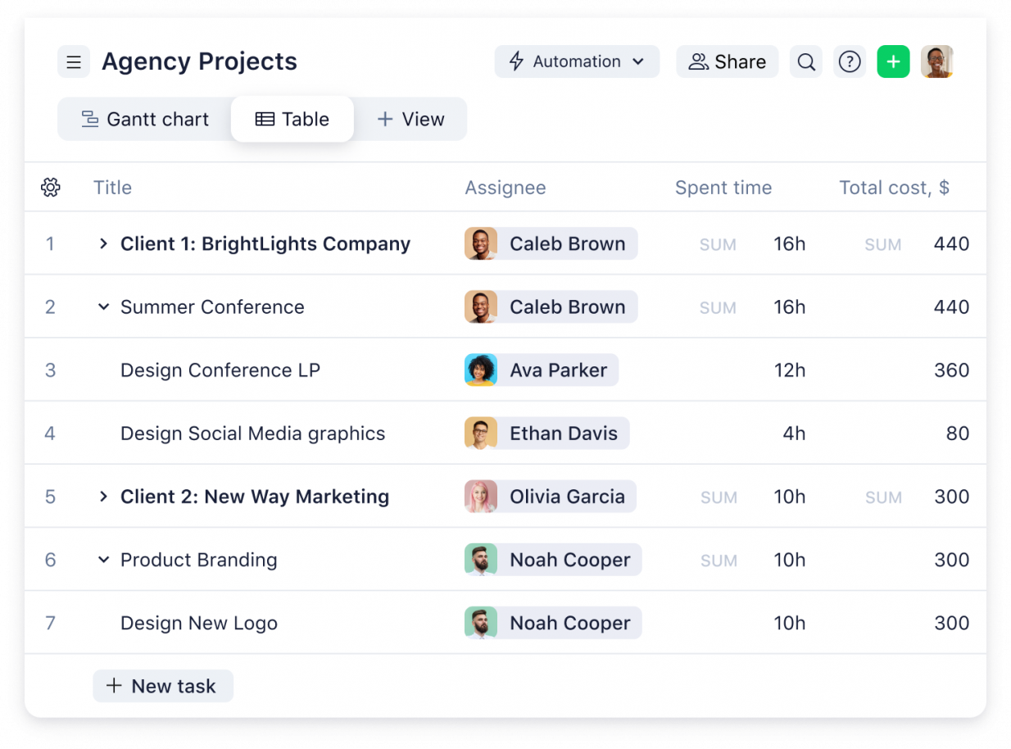Click the New task button
This screenshot has height=749, width=1011.
pos(162,686)
